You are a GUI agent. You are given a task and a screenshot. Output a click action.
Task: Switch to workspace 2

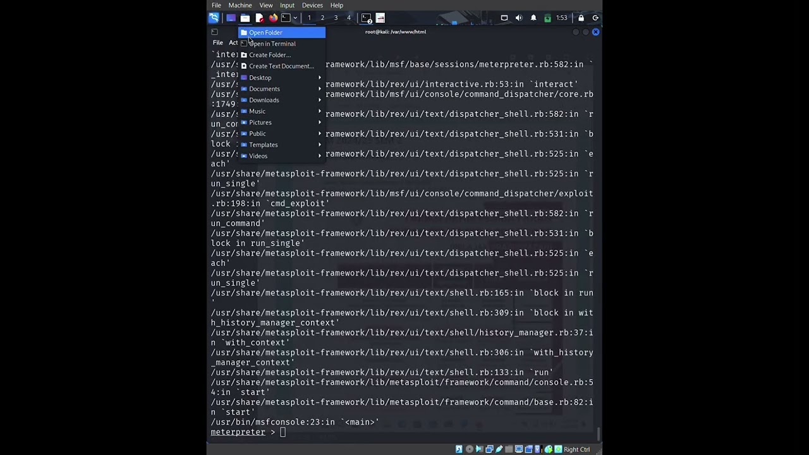322,18
